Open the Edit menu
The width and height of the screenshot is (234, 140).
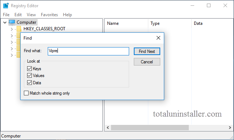click(18, 15)
